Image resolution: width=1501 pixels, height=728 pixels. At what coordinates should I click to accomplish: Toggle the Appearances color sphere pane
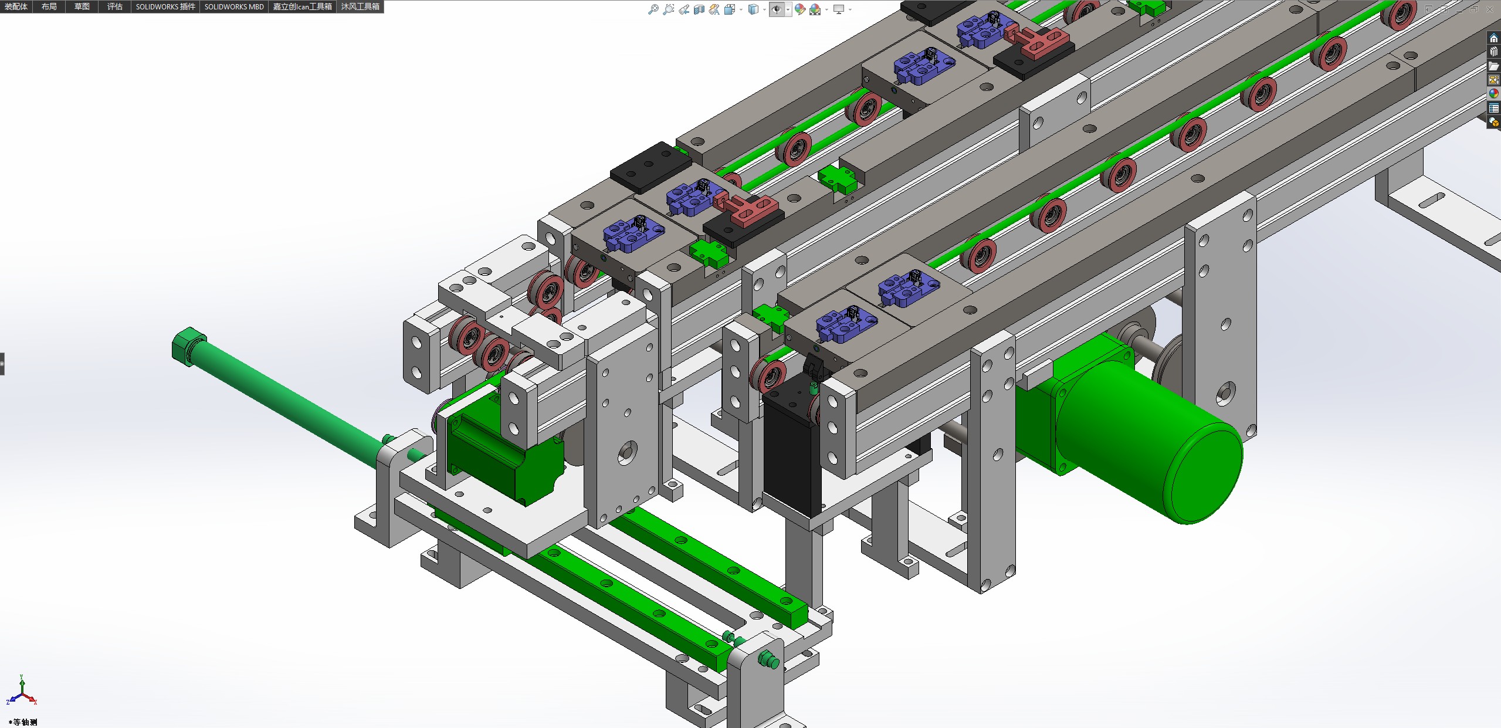click(x=1494, y=94)
